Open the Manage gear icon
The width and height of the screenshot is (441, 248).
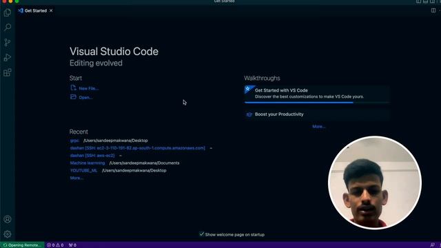(x=8, y=234)
